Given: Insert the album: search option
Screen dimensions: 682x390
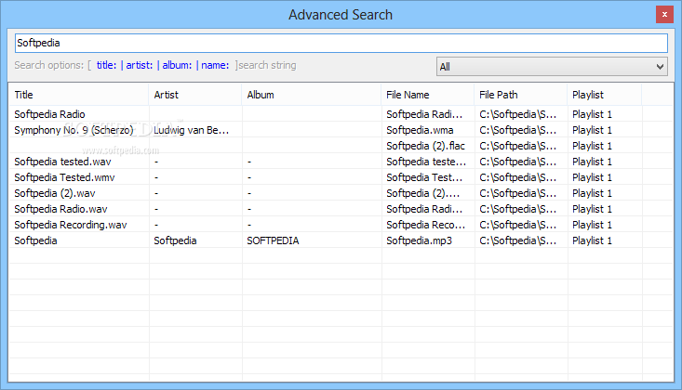Looking at the screenshot, I should coord(177,65).
